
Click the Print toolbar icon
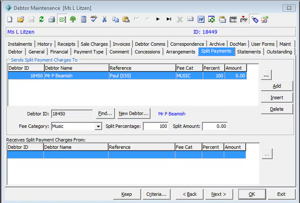point(52,20)
